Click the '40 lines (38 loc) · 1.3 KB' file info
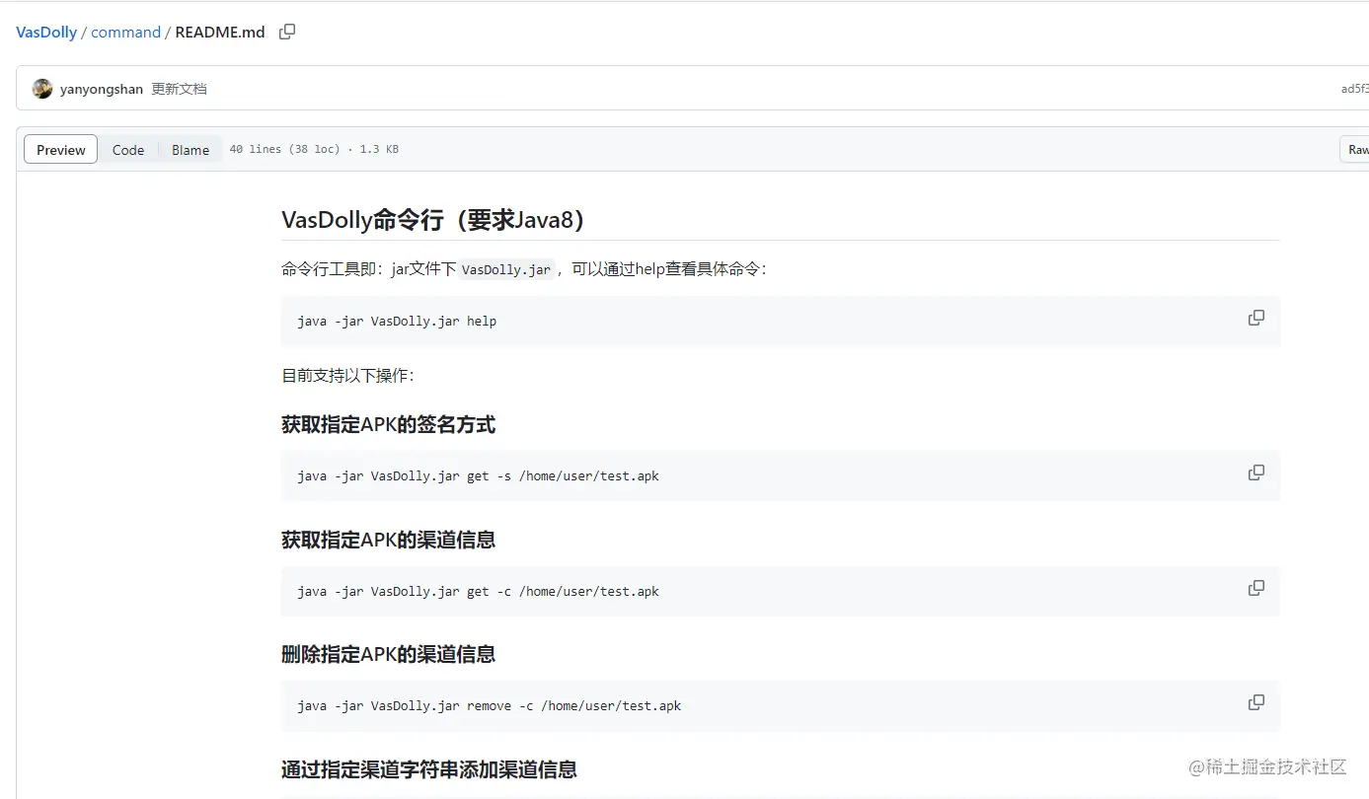This screenshot has height=799, width=1369. click(314, 150)
